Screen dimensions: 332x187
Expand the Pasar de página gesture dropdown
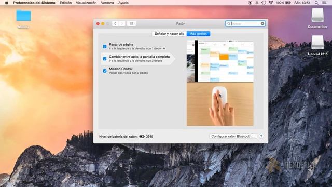(164, 49)
